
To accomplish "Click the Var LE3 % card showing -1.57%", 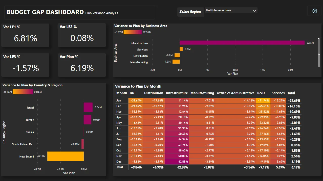I will [25, 65].
